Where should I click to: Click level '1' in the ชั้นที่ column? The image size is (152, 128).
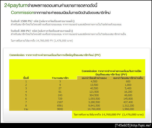(x=26, y=82)
